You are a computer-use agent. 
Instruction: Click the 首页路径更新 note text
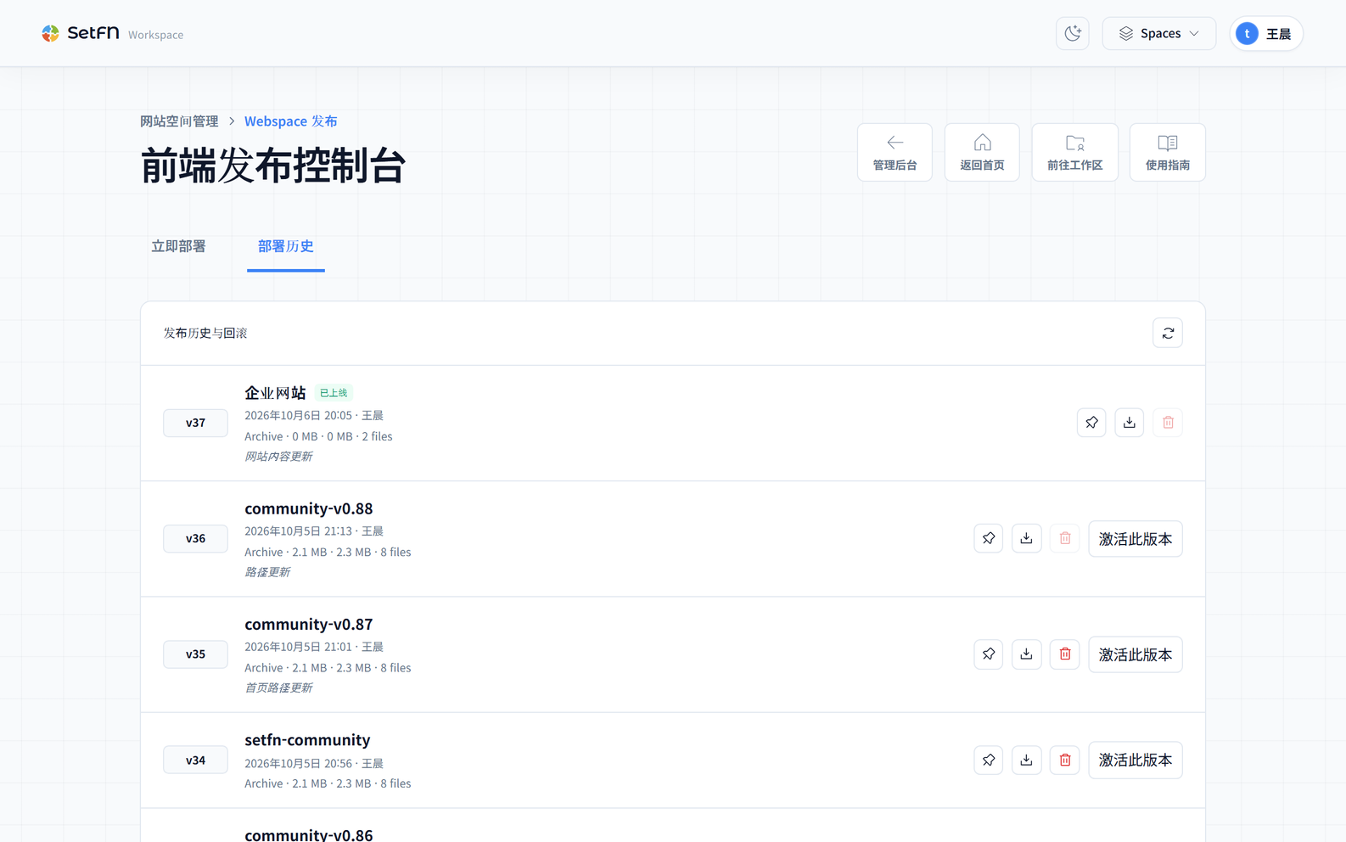click(278, 688)
